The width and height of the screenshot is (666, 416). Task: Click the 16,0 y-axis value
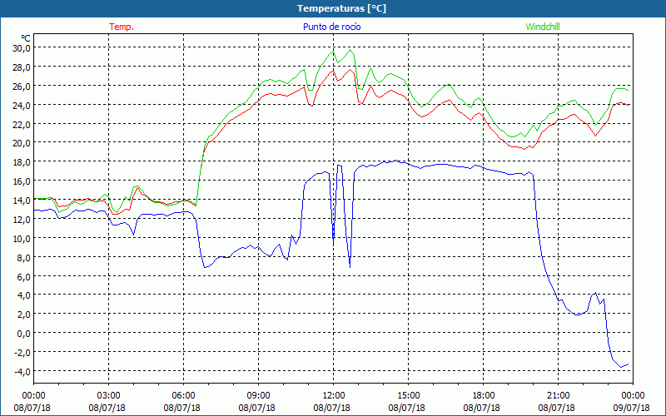(x=22, y=181)
